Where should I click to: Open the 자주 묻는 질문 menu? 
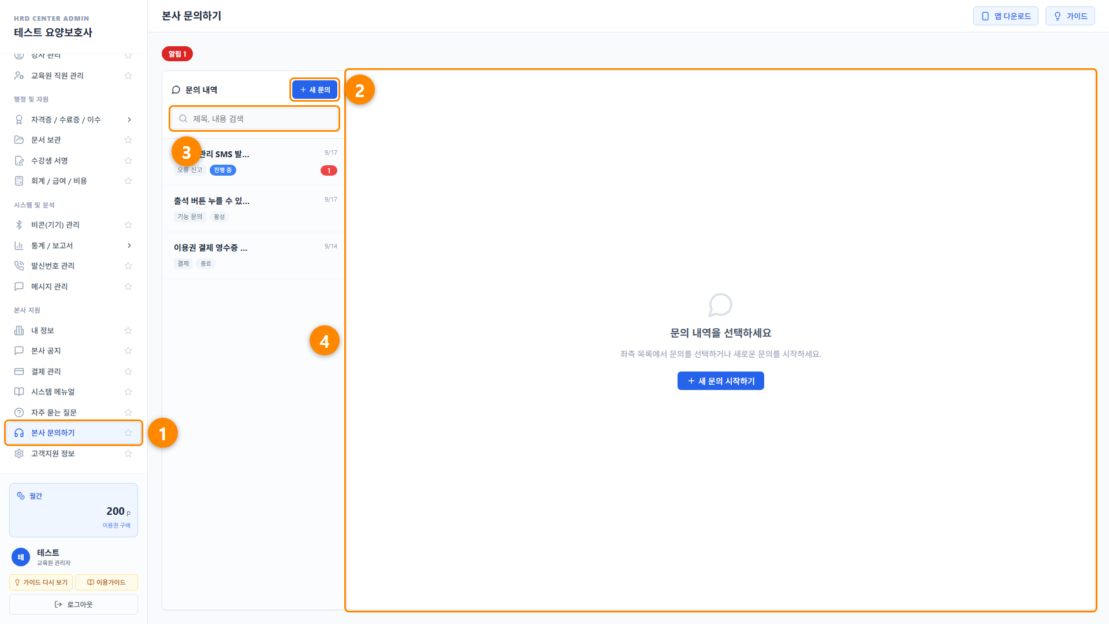(73, 413)
